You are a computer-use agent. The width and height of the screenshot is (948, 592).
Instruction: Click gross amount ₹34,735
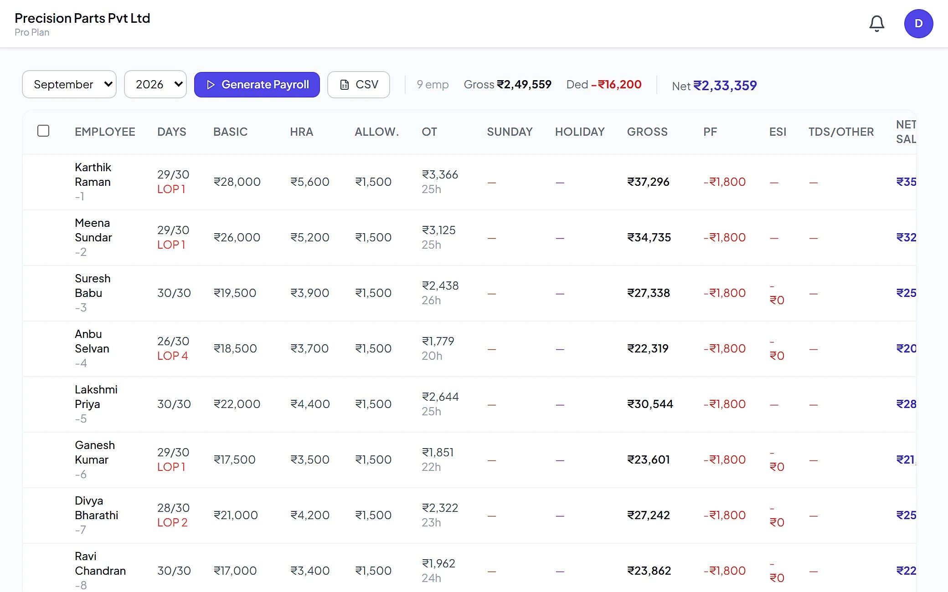pyautogui.click(x=649, y=238)
